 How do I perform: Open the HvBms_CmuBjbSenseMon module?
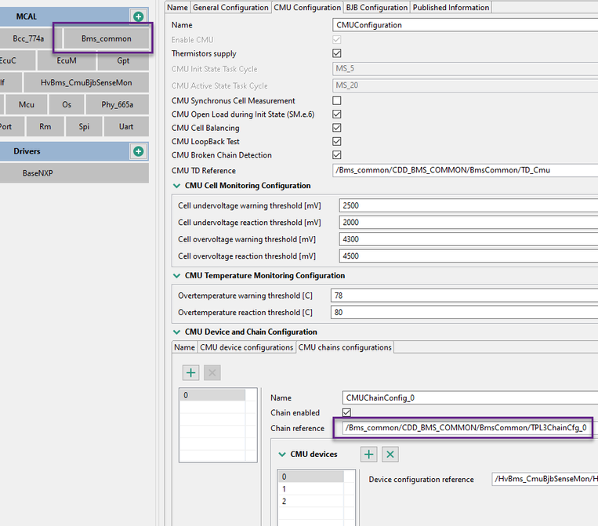[86, 82]
